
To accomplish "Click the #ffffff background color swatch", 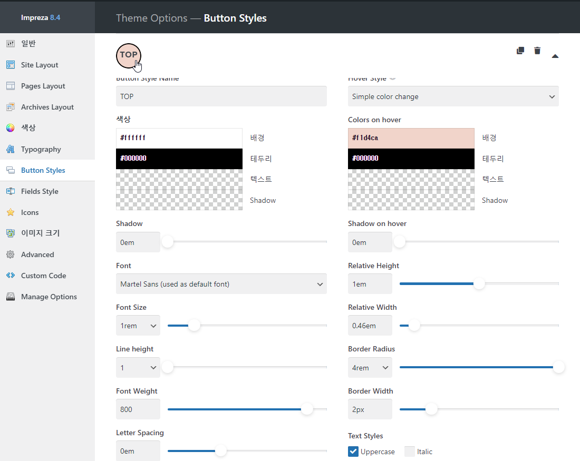I will (x=179, y=138).
